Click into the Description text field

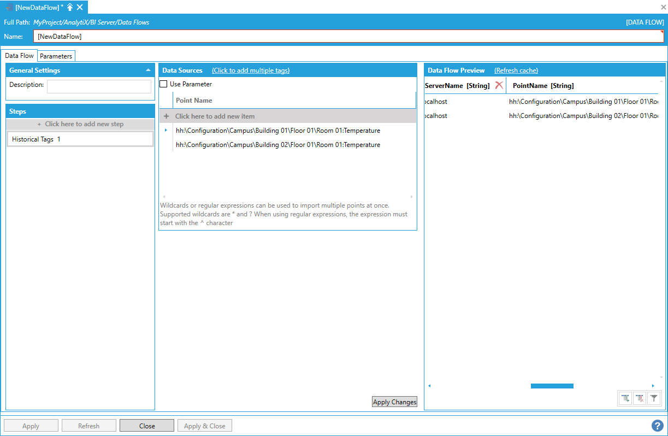point(99,86)
